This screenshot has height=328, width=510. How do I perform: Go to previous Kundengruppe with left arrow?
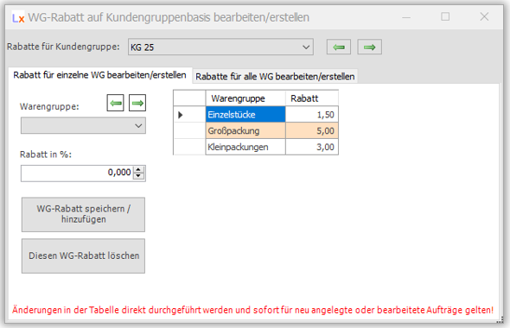click(339, 47)
